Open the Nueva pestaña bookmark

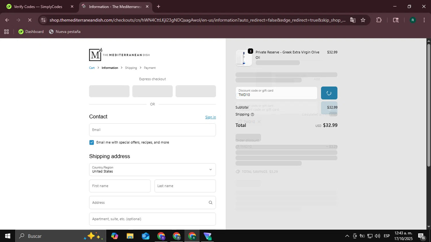(65, 32)
